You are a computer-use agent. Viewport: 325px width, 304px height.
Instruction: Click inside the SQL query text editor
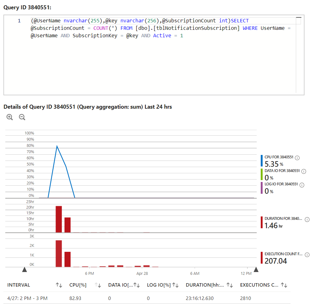[x=155, y=62]
